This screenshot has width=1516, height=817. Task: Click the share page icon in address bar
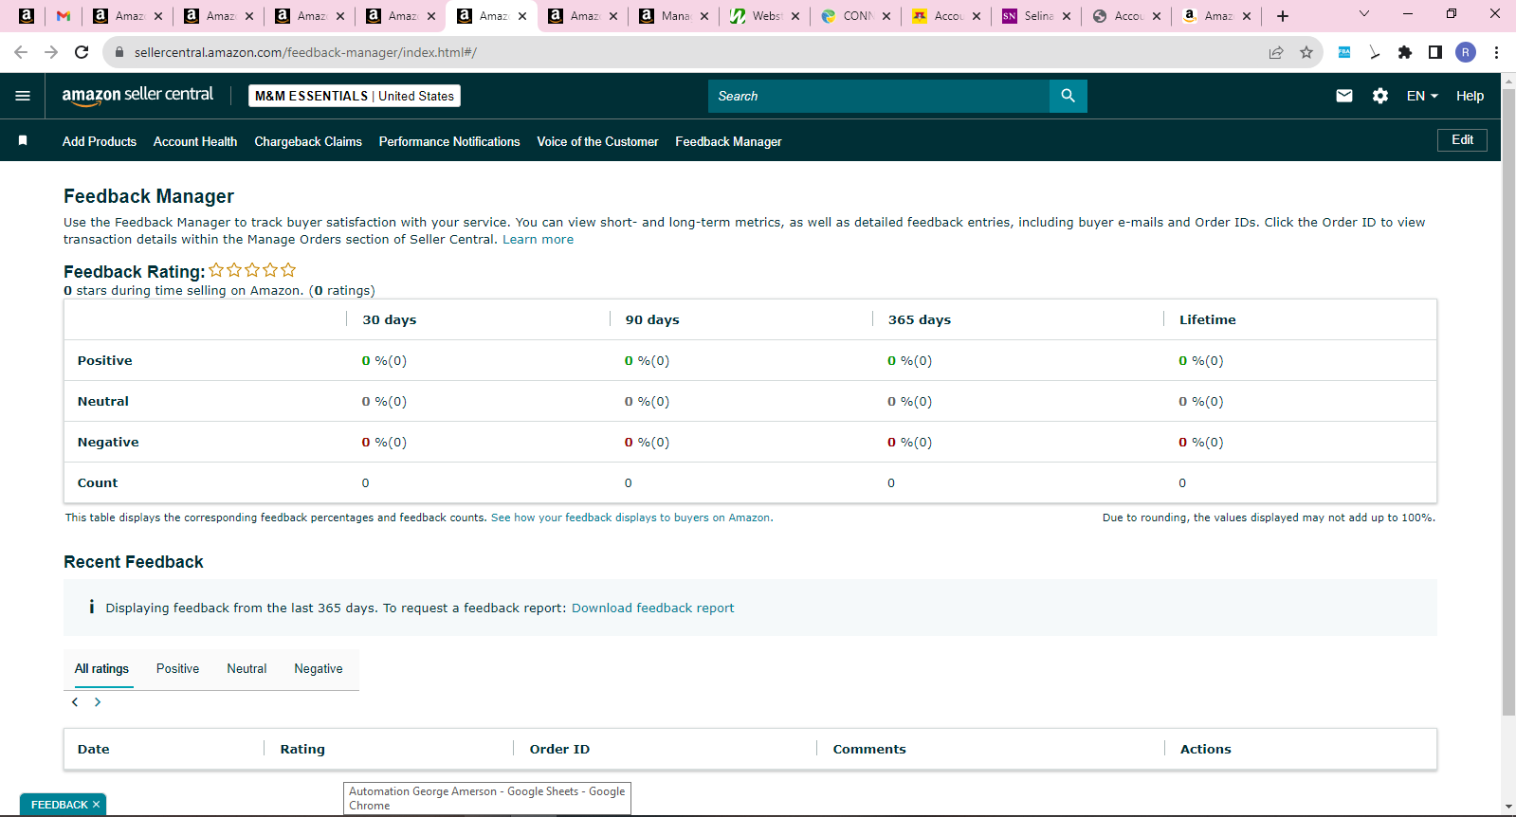point(1276,52)
